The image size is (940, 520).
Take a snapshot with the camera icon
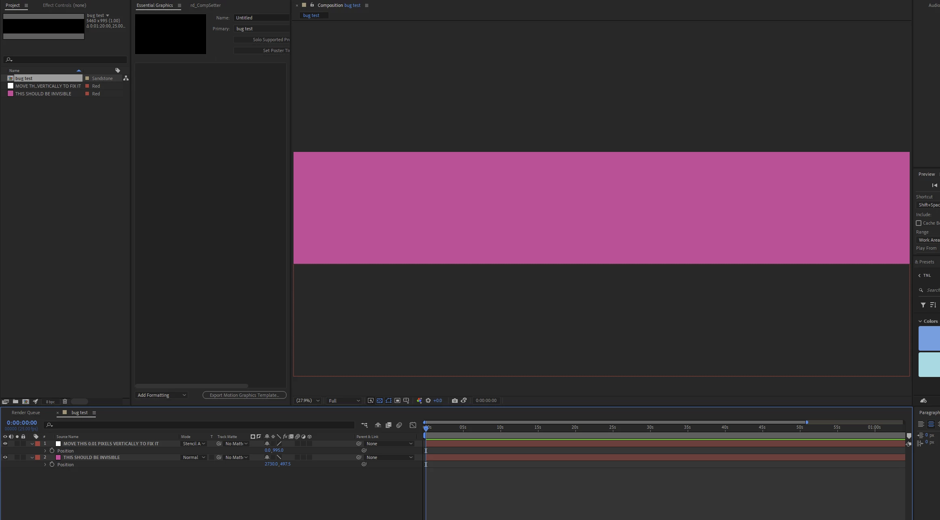[x=455, y=400]
